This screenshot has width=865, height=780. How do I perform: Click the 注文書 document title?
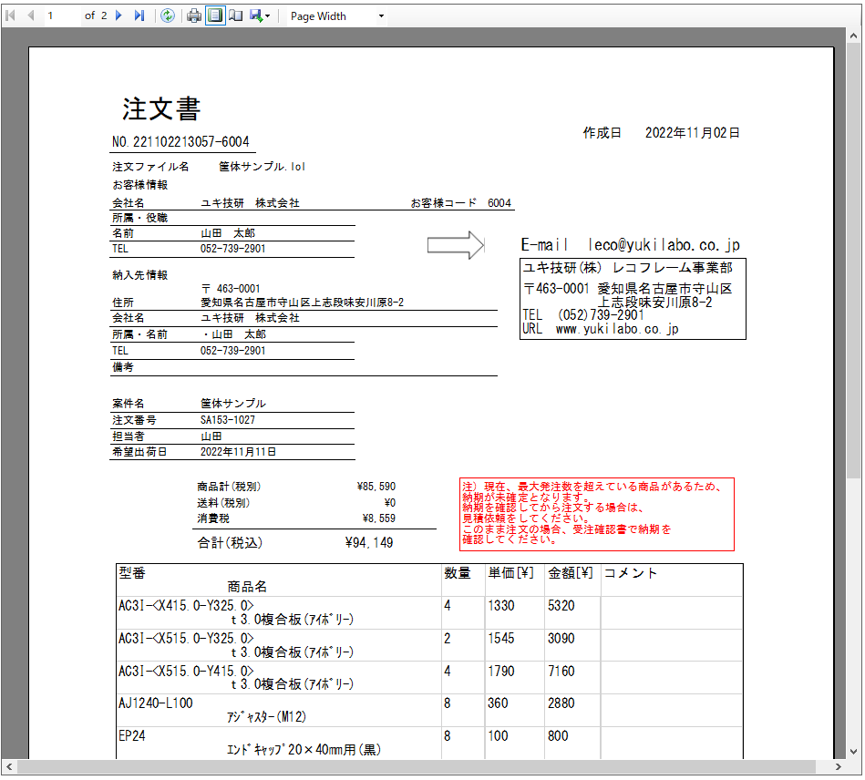(161, 108)
